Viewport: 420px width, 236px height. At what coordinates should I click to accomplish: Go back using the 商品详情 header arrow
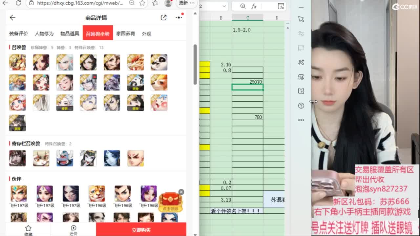pos(12,18)
